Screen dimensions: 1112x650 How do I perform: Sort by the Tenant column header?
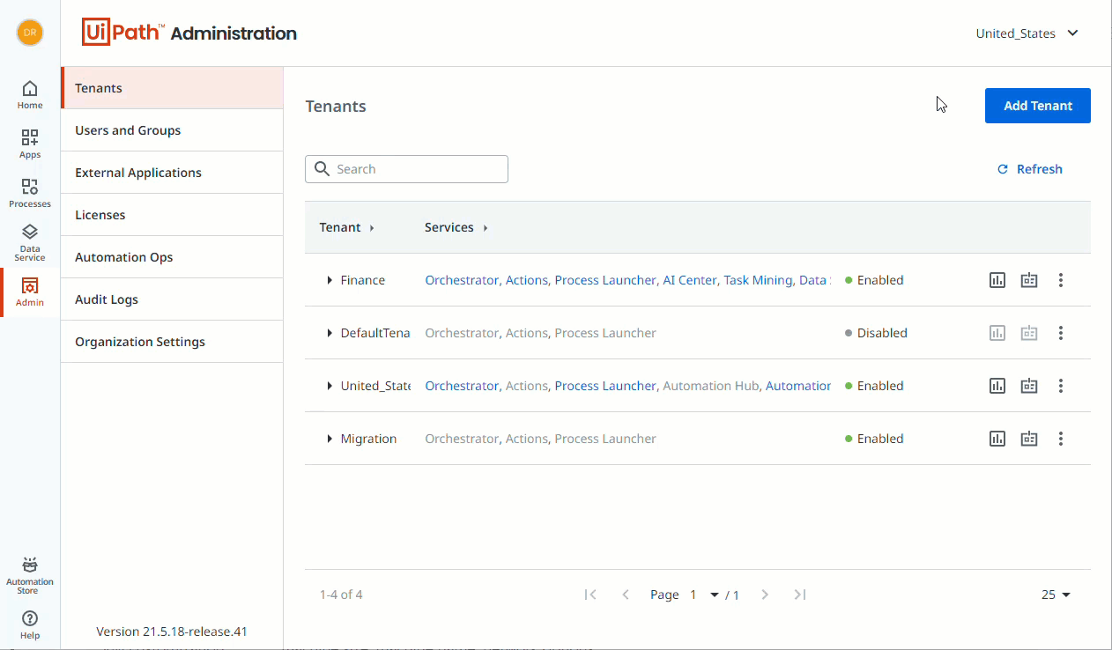click(347, 227)
